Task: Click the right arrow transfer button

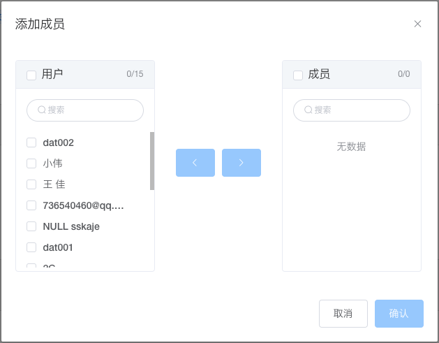Action: pyautogui.click(x=241, y=163)
